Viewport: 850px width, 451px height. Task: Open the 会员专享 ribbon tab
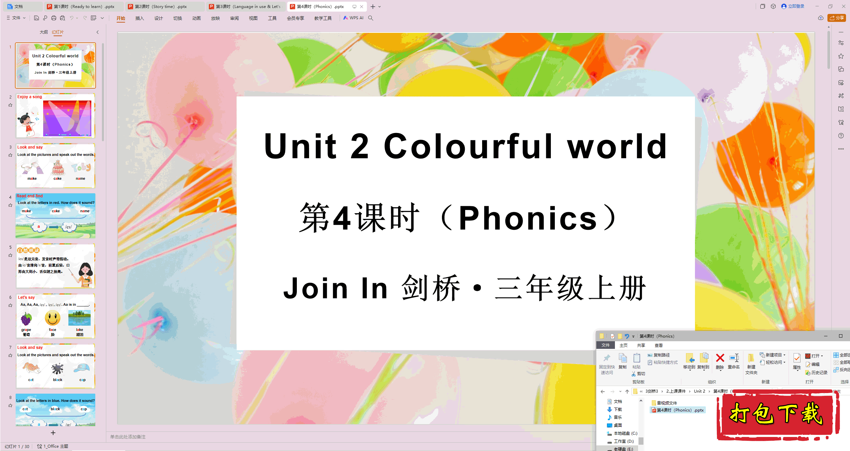point(295,18)
